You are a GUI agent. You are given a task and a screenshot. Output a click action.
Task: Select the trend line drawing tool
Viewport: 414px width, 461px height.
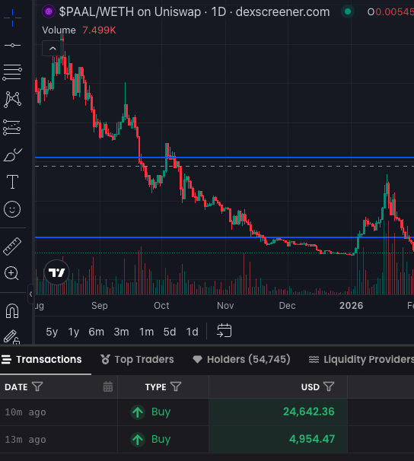pos(12,46)
